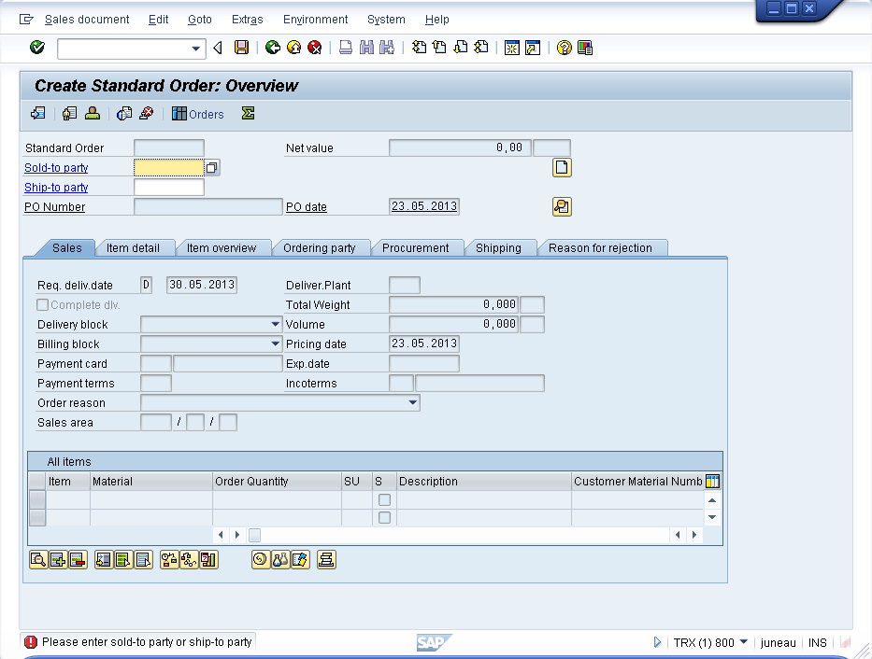Click the green Sigma icon
The image size is (872, 659).
click(x=248, y=114)
